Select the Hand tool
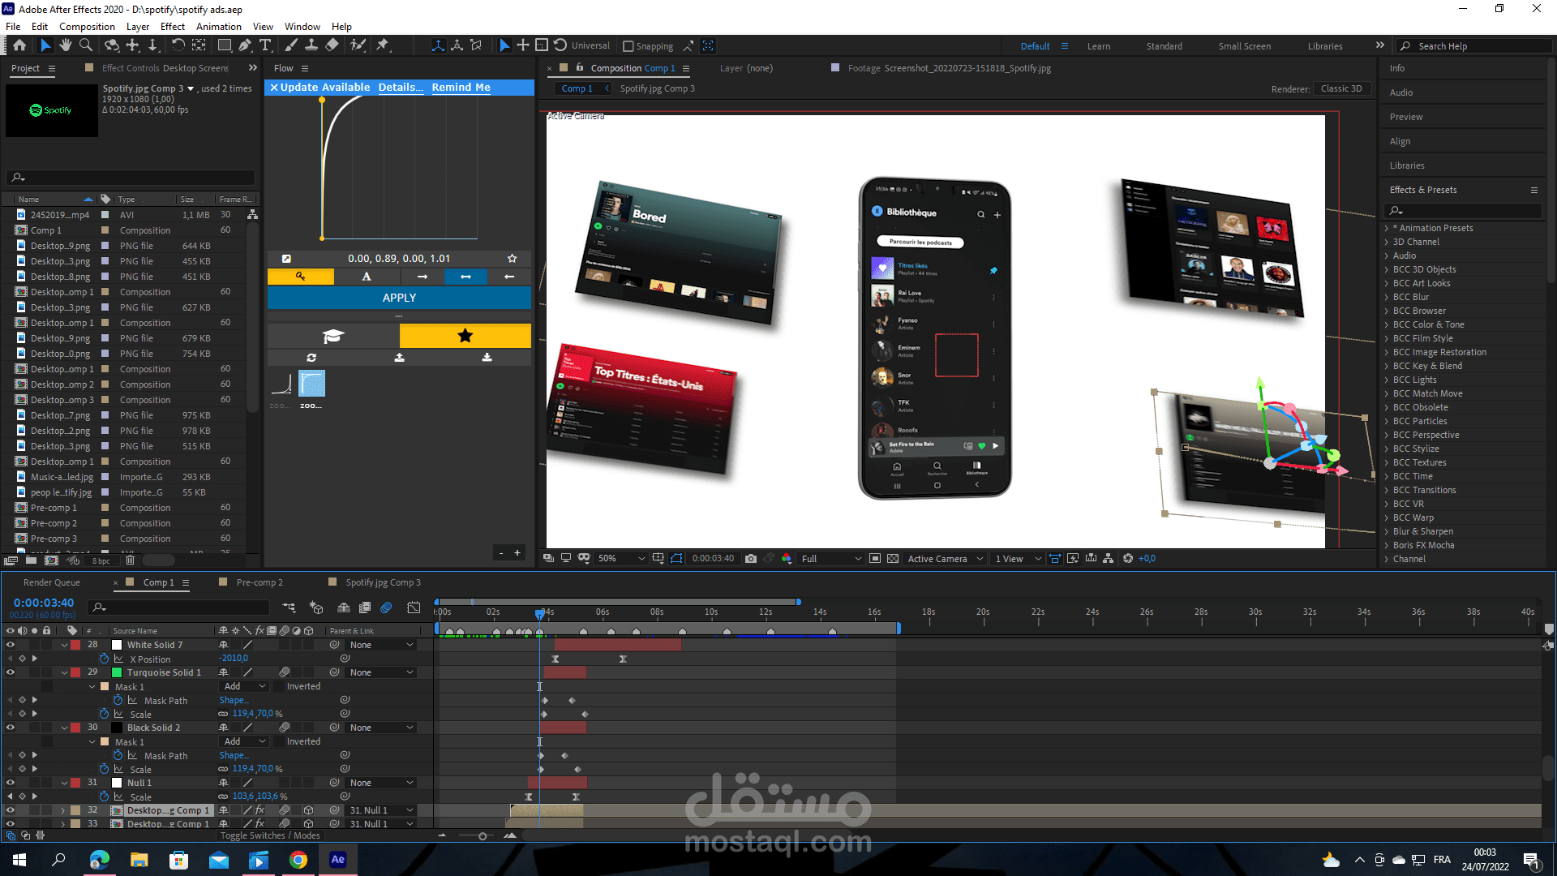This screenshot has width=1557, height=876. (66, 45)
